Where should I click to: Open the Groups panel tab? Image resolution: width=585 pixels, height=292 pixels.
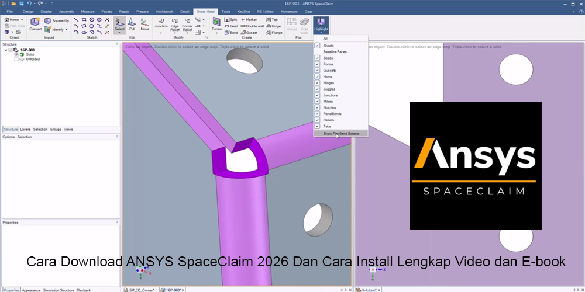coord(56,129)
